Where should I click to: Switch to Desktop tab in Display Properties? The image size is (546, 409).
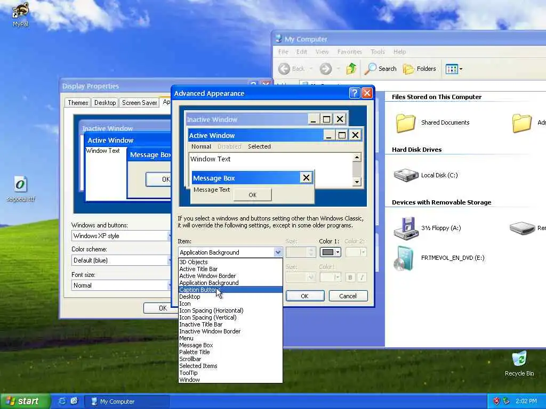[105, 103]
